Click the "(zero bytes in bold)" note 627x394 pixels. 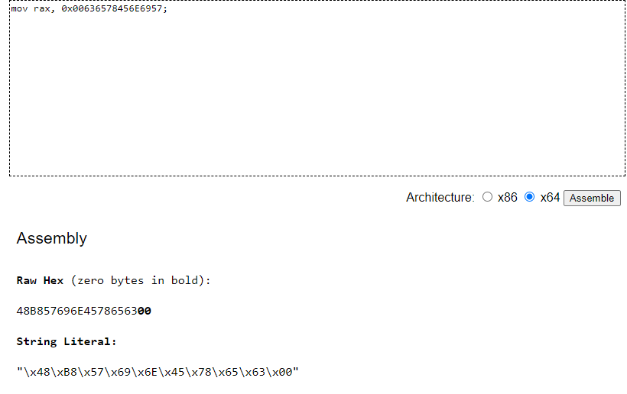pos(141,281)
